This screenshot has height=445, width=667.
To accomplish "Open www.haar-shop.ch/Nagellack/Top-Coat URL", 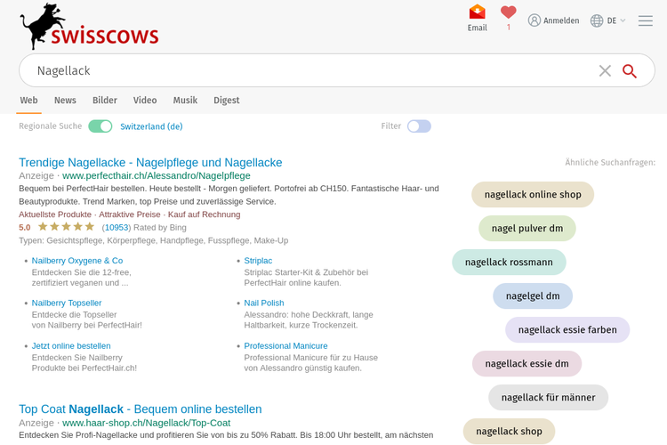I will click(x=146, y=423).
